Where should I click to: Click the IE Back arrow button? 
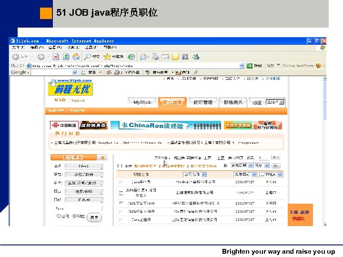(16, 57)
